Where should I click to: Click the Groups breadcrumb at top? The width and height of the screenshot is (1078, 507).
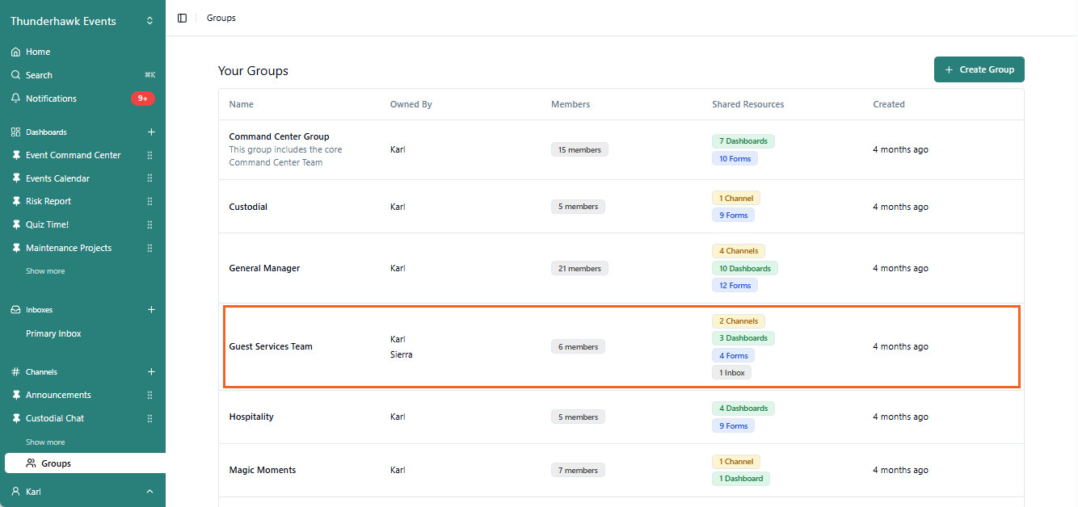[x=221, y=18]
